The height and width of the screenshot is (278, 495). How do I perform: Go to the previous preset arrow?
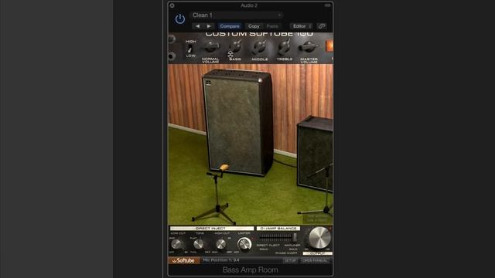(x=198, y=26)
